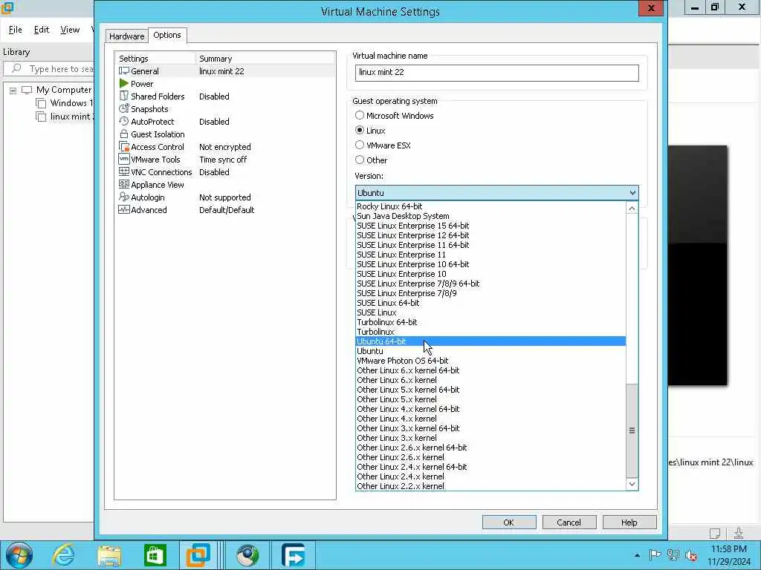761x570 pixels.
Task: Click the Summary column header
Action: [265, 58]
